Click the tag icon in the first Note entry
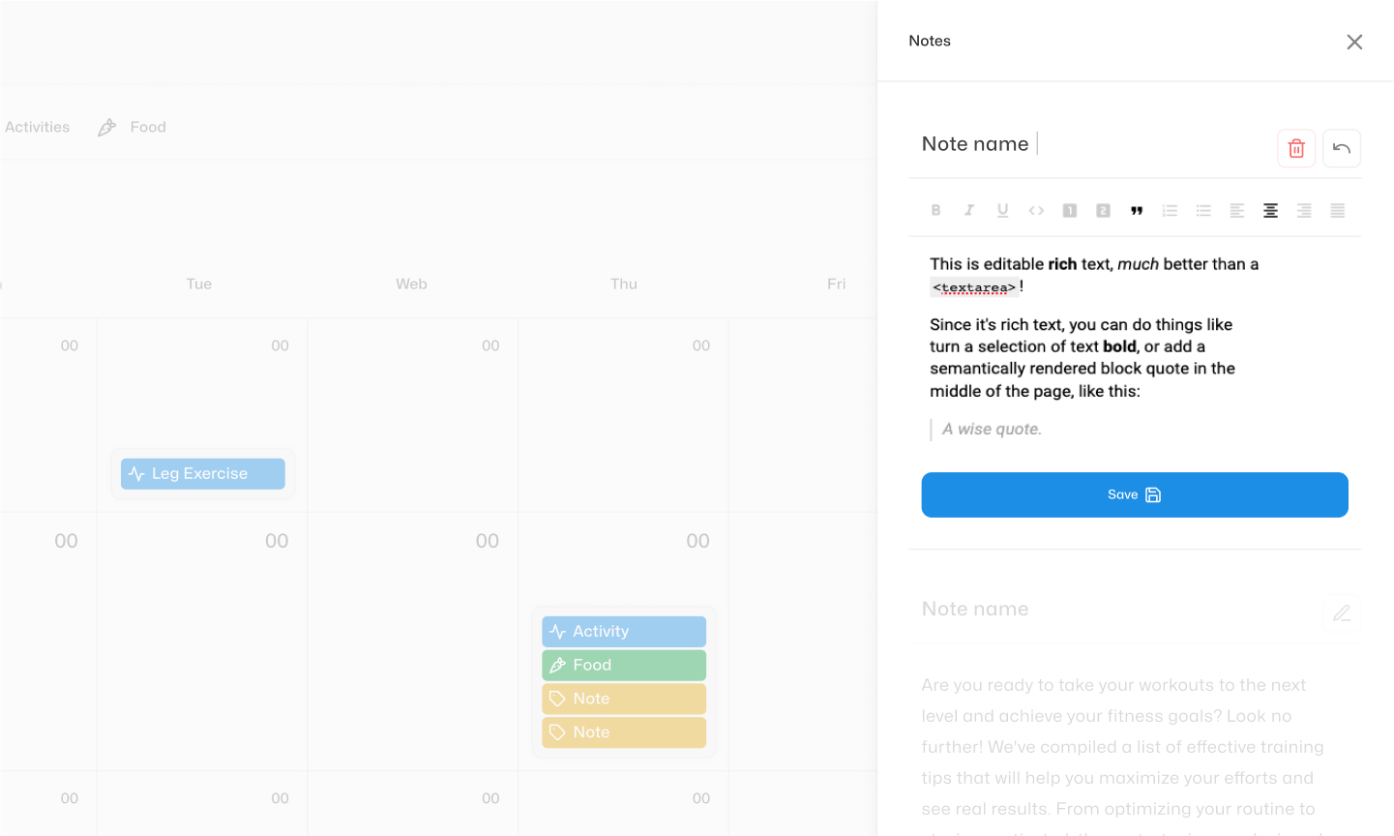The image size is (1394, 836). pyautogui.click(x=557, y=699)
